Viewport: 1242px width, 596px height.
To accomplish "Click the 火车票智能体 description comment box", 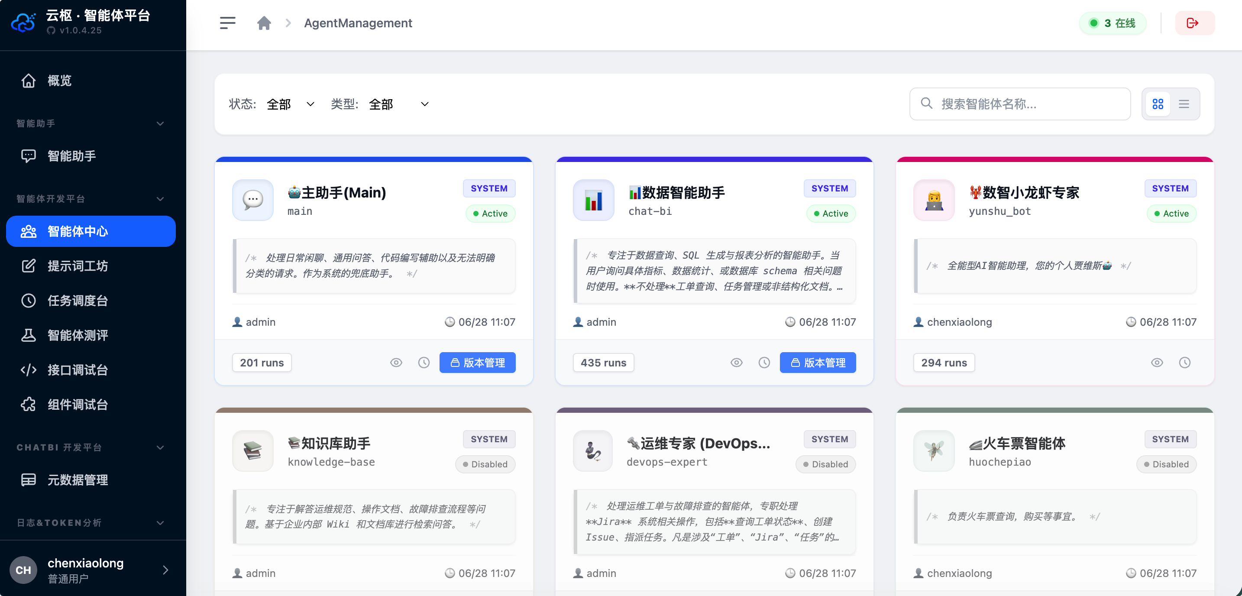I will point(1055,516).
